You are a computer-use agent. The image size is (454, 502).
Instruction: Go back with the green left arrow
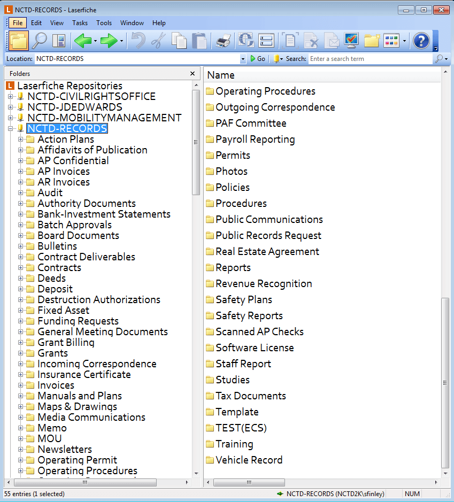point(83,41)
